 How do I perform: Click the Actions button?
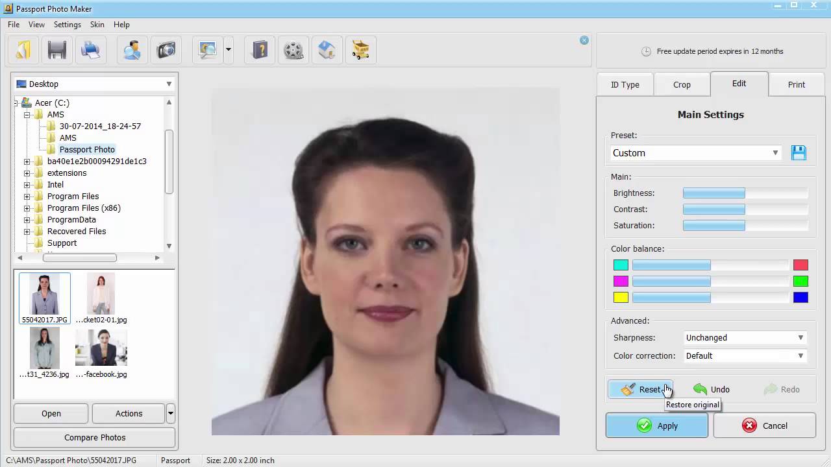129,413
